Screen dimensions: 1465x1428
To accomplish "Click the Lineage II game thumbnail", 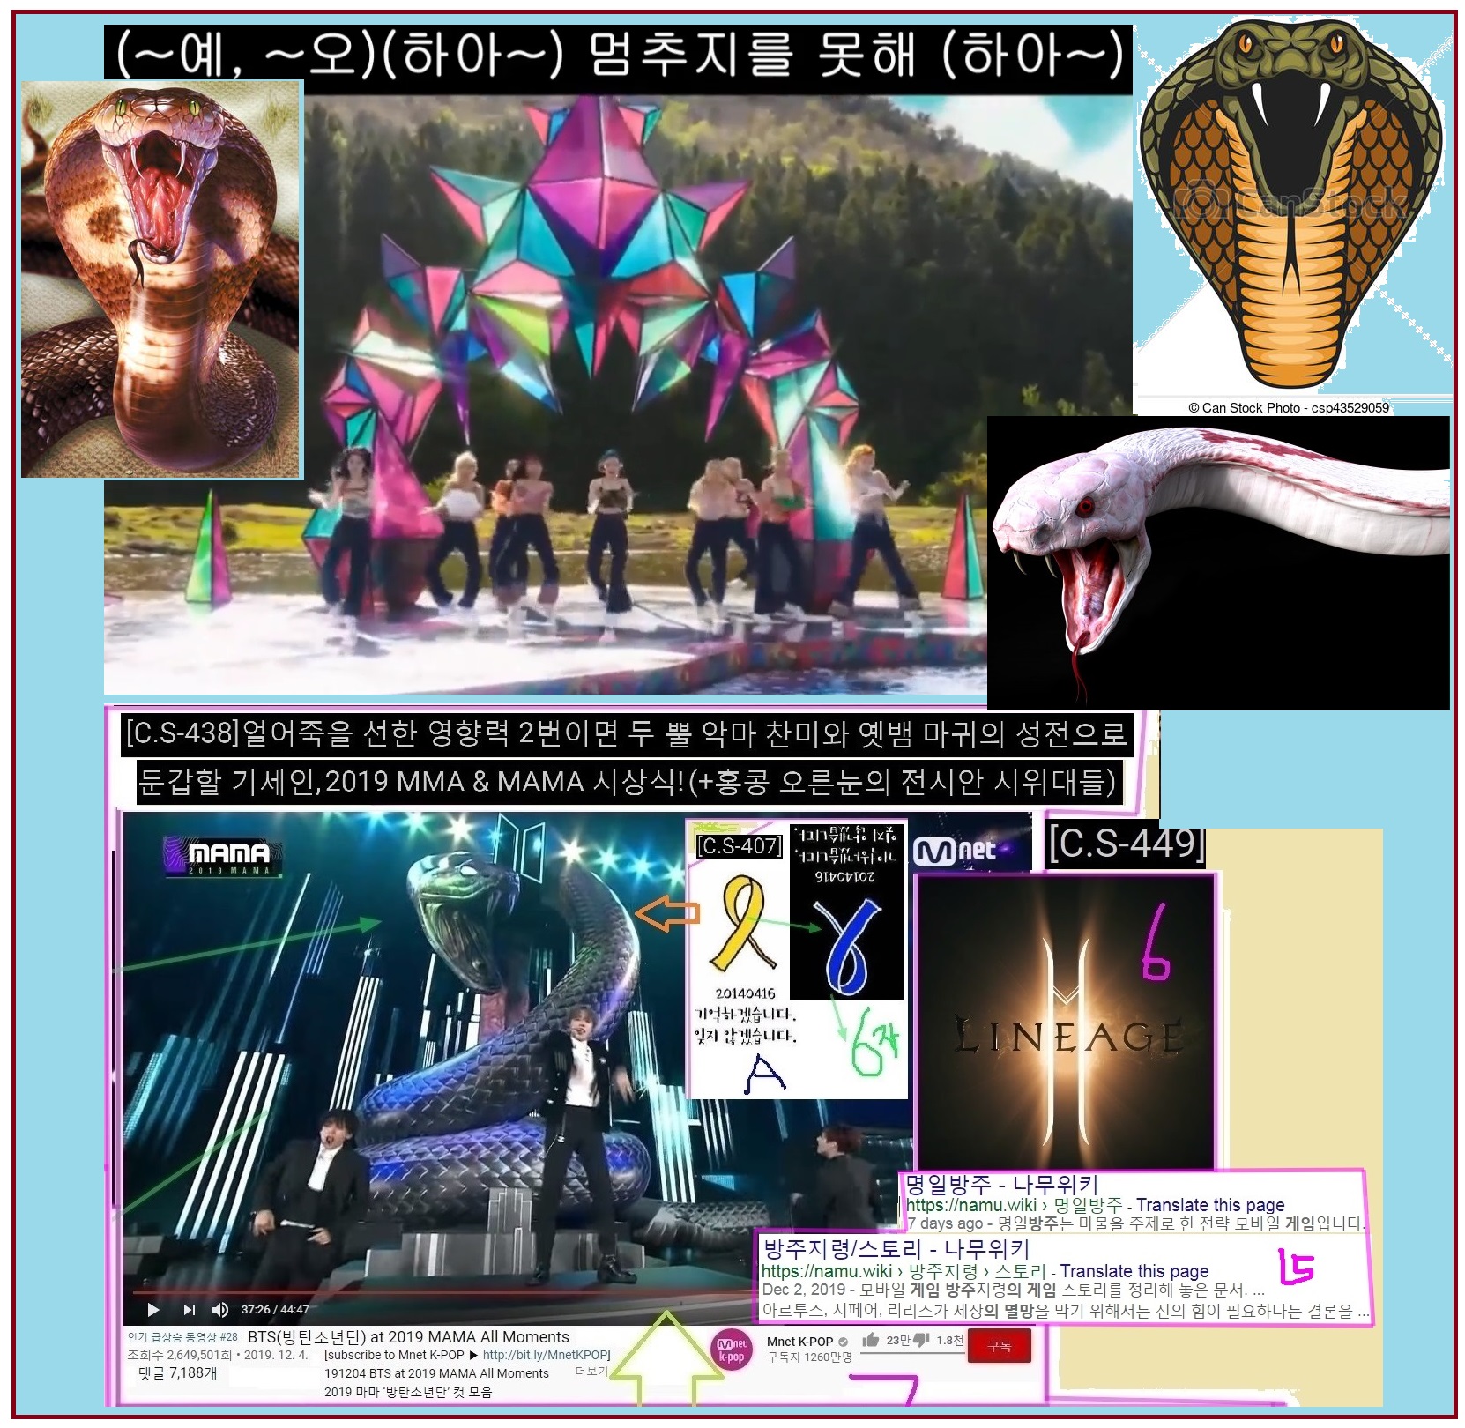I will [1066, 1023].
